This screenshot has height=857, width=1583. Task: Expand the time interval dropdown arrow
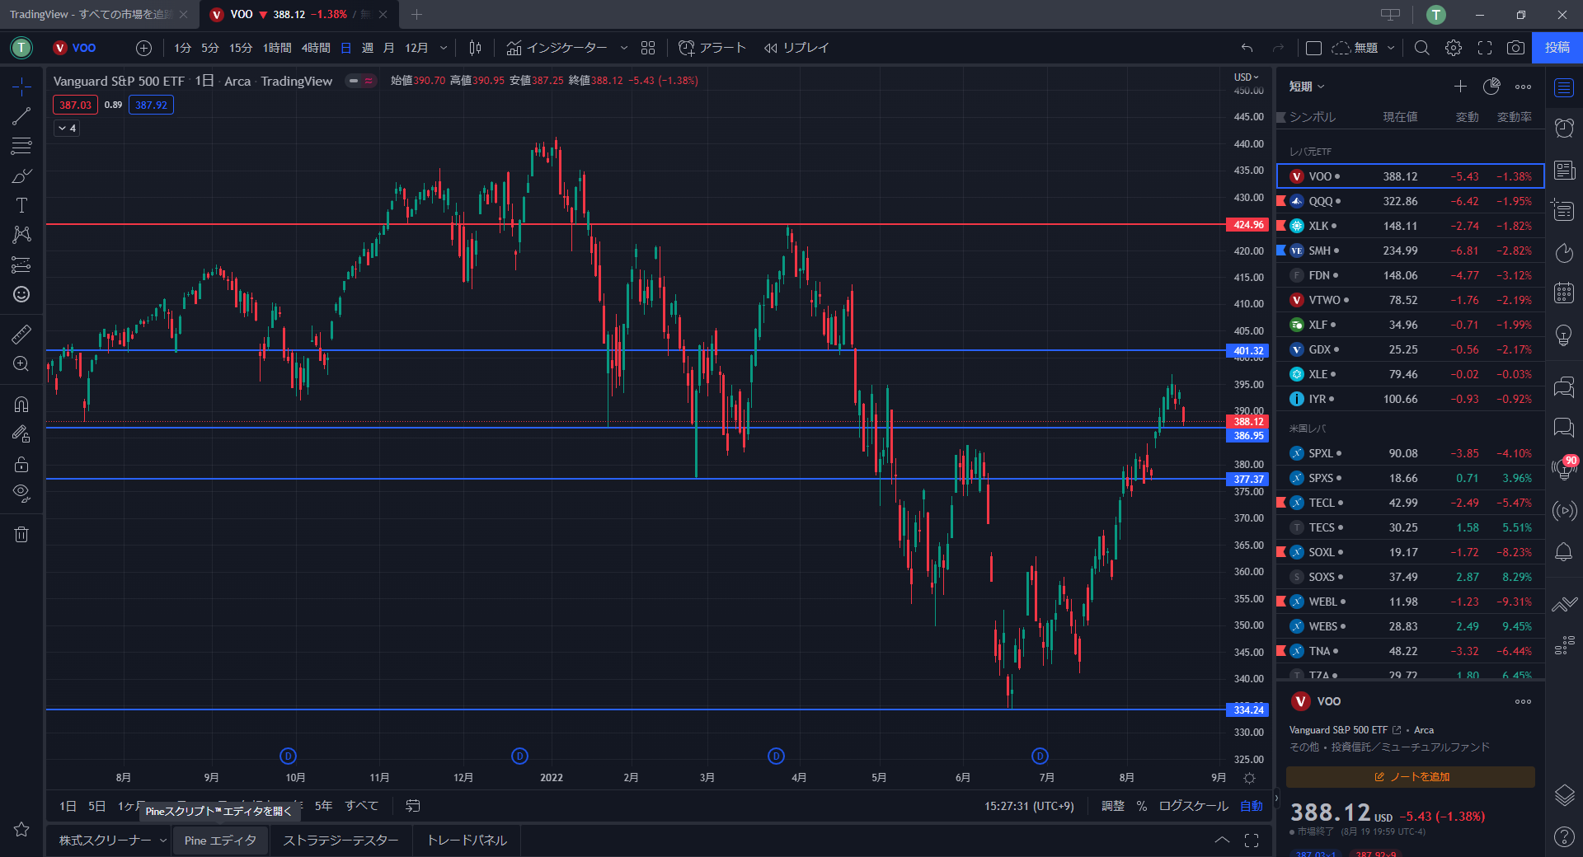(x=444, y=48)
